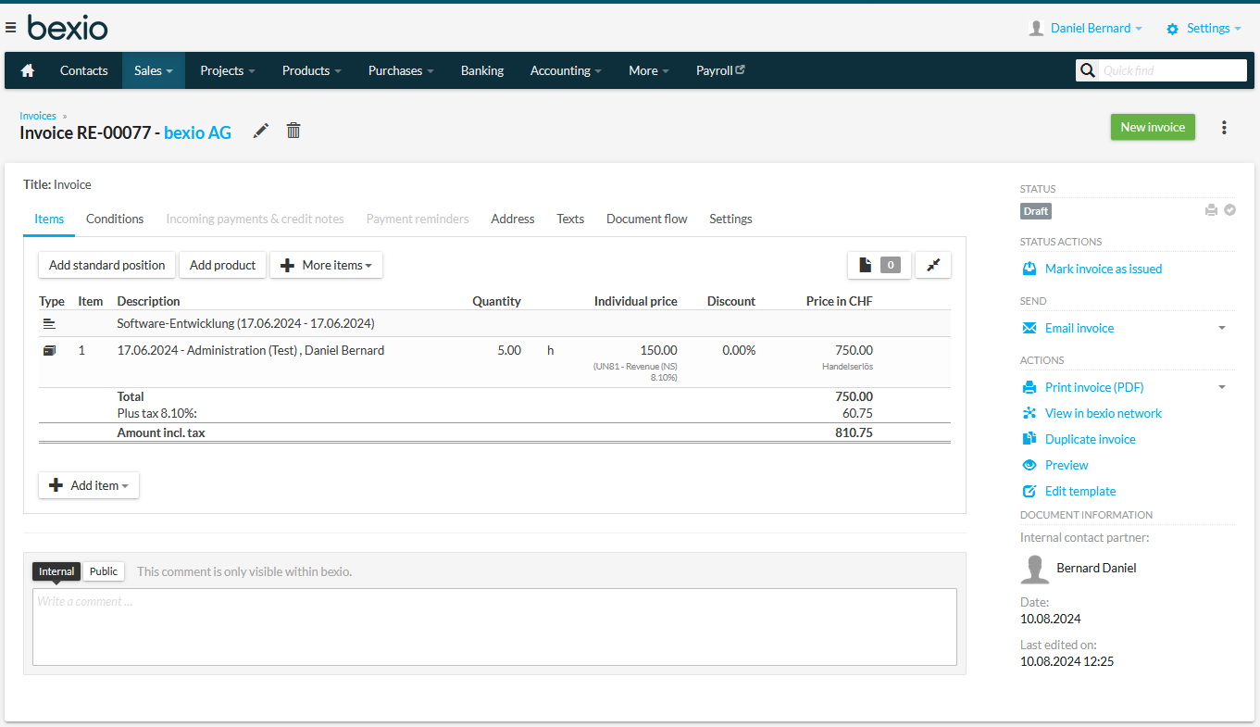Switch to the Address tab

[513, 219]
